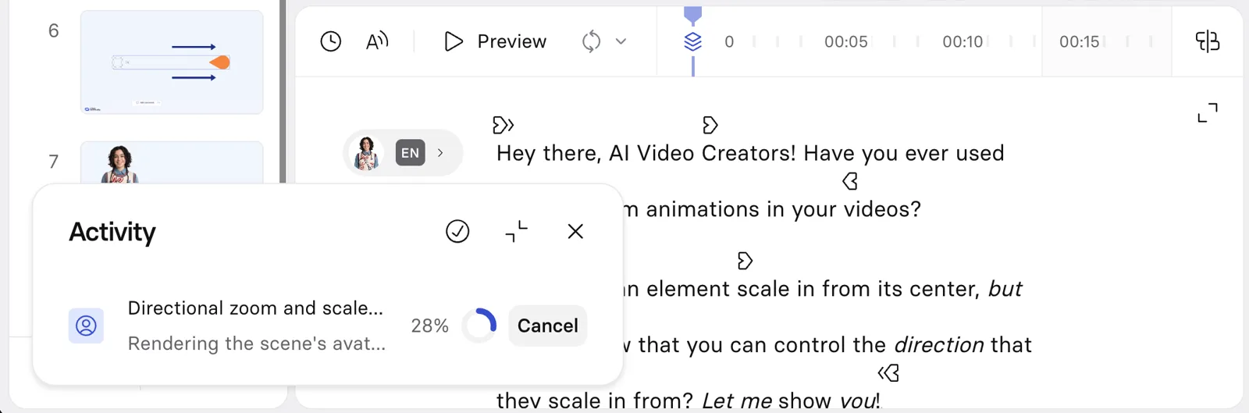Viewport: 1249px width, 413px height.
Task: Click animation marker before 'Hey there'
Action: 503,125
